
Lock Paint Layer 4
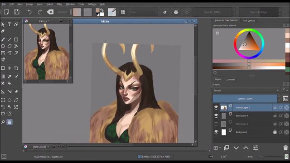tap(275, 116)
